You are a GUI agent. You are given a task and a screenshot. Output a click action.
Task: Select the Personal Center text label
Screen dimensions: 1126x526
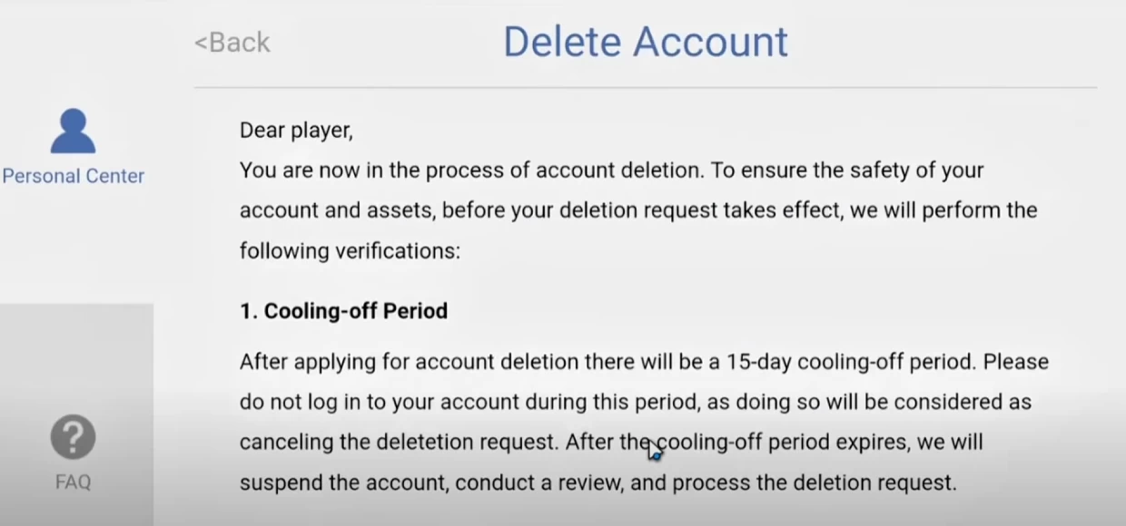pos(73,176)
